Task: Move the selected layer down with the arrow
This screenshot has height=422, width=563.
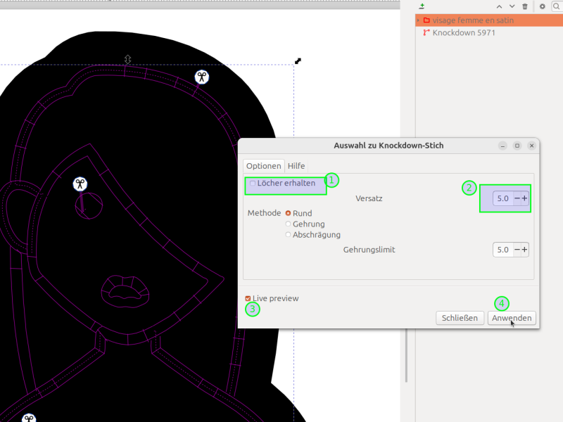Action: [x=512, y=6]
